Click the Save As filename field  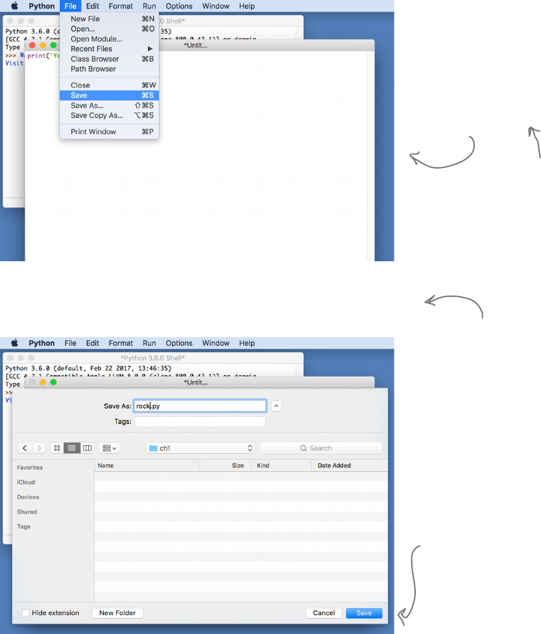tap(200, 406)
